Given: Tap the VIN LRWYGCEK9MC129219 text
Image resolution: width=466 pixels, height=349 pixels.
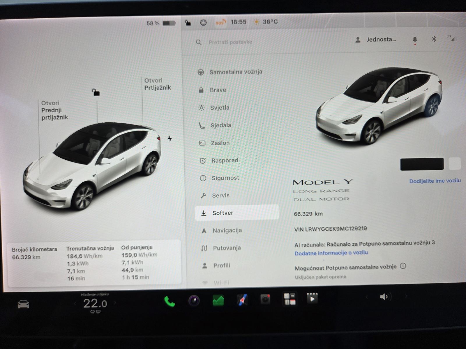Looking at the screenshot, I should 330,229.
